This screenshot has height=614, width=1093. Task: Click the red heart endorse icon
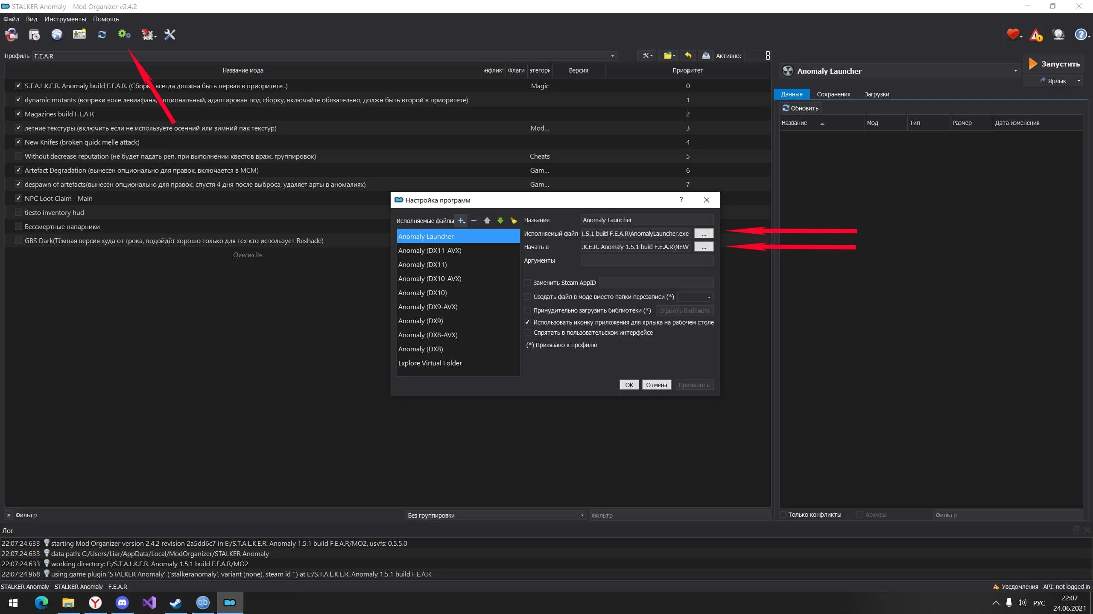click(1014, 34)
